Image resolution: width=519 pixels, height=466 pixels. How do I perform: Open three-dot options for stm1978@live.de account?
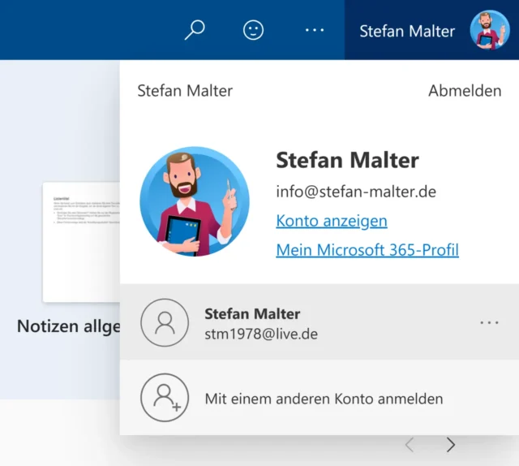[x=489, y=322]
